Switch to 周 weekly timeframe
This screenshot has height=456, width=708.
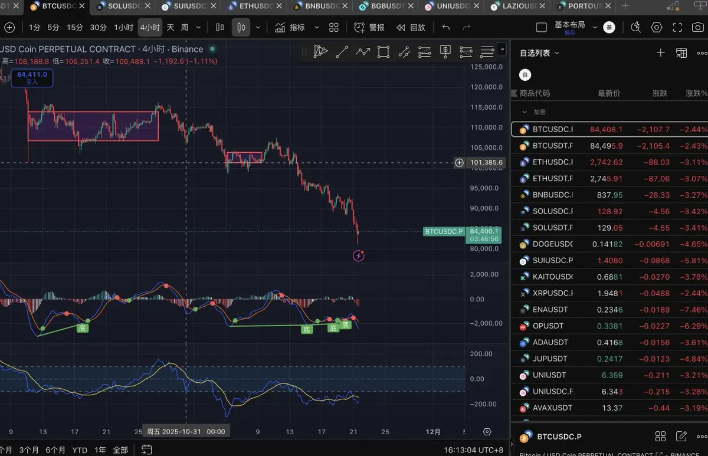tap(185, 27)
